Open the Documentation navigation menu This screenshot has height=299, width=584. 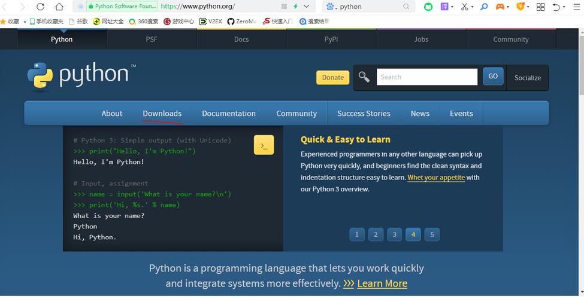(x=229, y=114)
